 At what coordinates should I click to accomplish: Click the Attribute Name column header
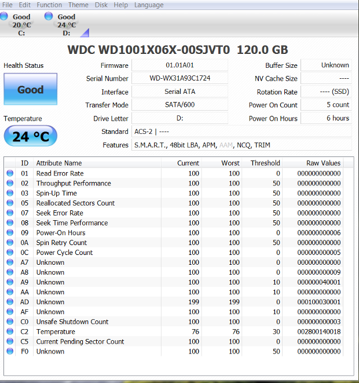59,163
